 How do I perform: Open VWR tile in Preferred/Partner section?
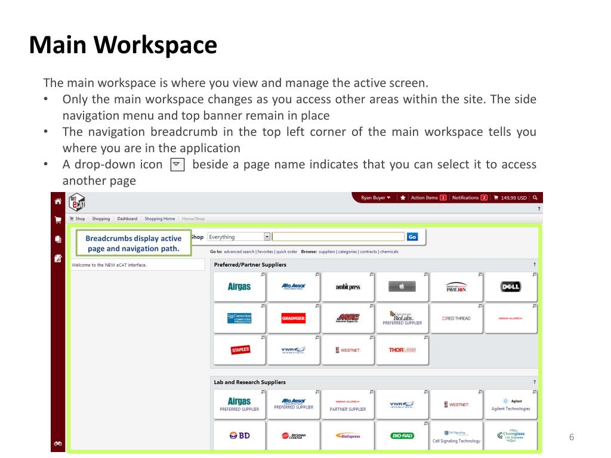(x=294, y=349)
